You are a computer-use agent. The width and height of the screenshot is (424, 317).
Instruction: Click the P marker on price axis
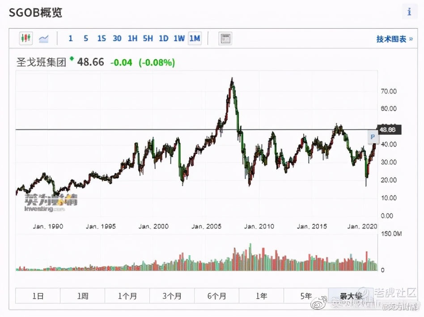click(x=373, y=137)
